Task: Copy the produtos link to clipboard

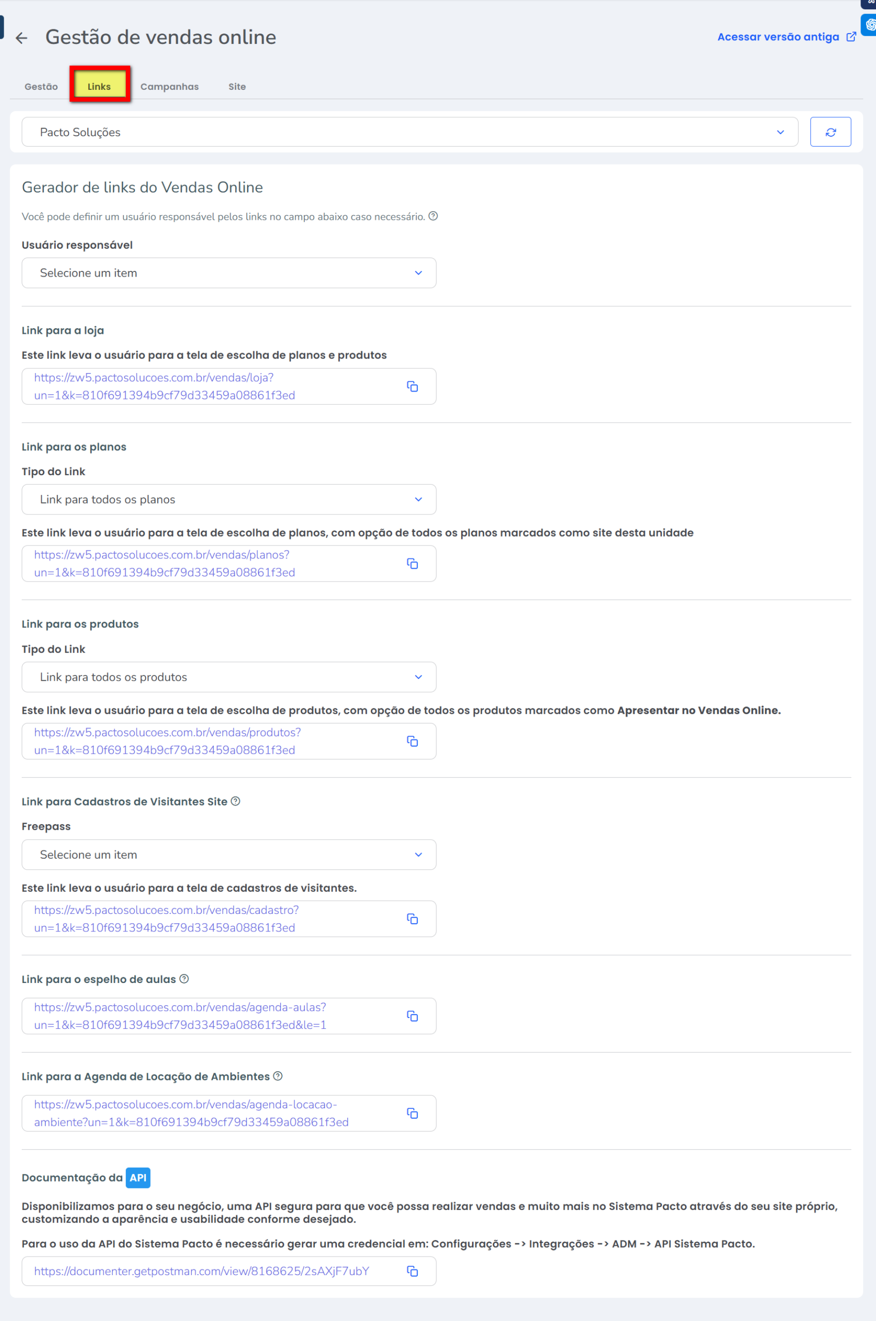Action: [x=412, y=742]
